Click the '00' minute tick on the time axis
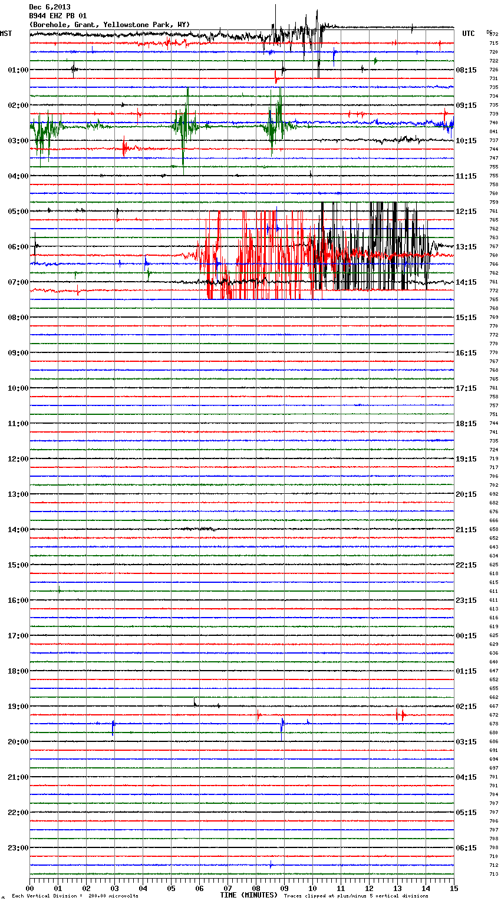 click(x=29, y=888)
